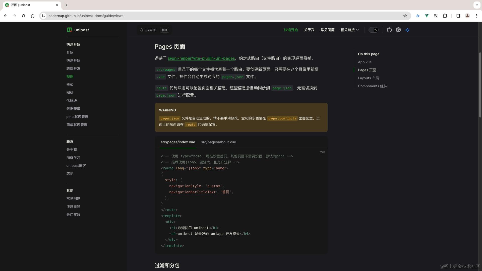This screenshot has height=271, width=482.
Task: Toggle dark mode appearance switch
Action: pos(374,30)
